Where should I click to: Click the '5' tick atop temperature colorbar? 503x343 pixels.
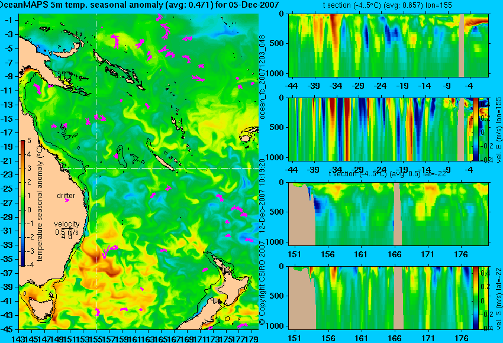29,141
